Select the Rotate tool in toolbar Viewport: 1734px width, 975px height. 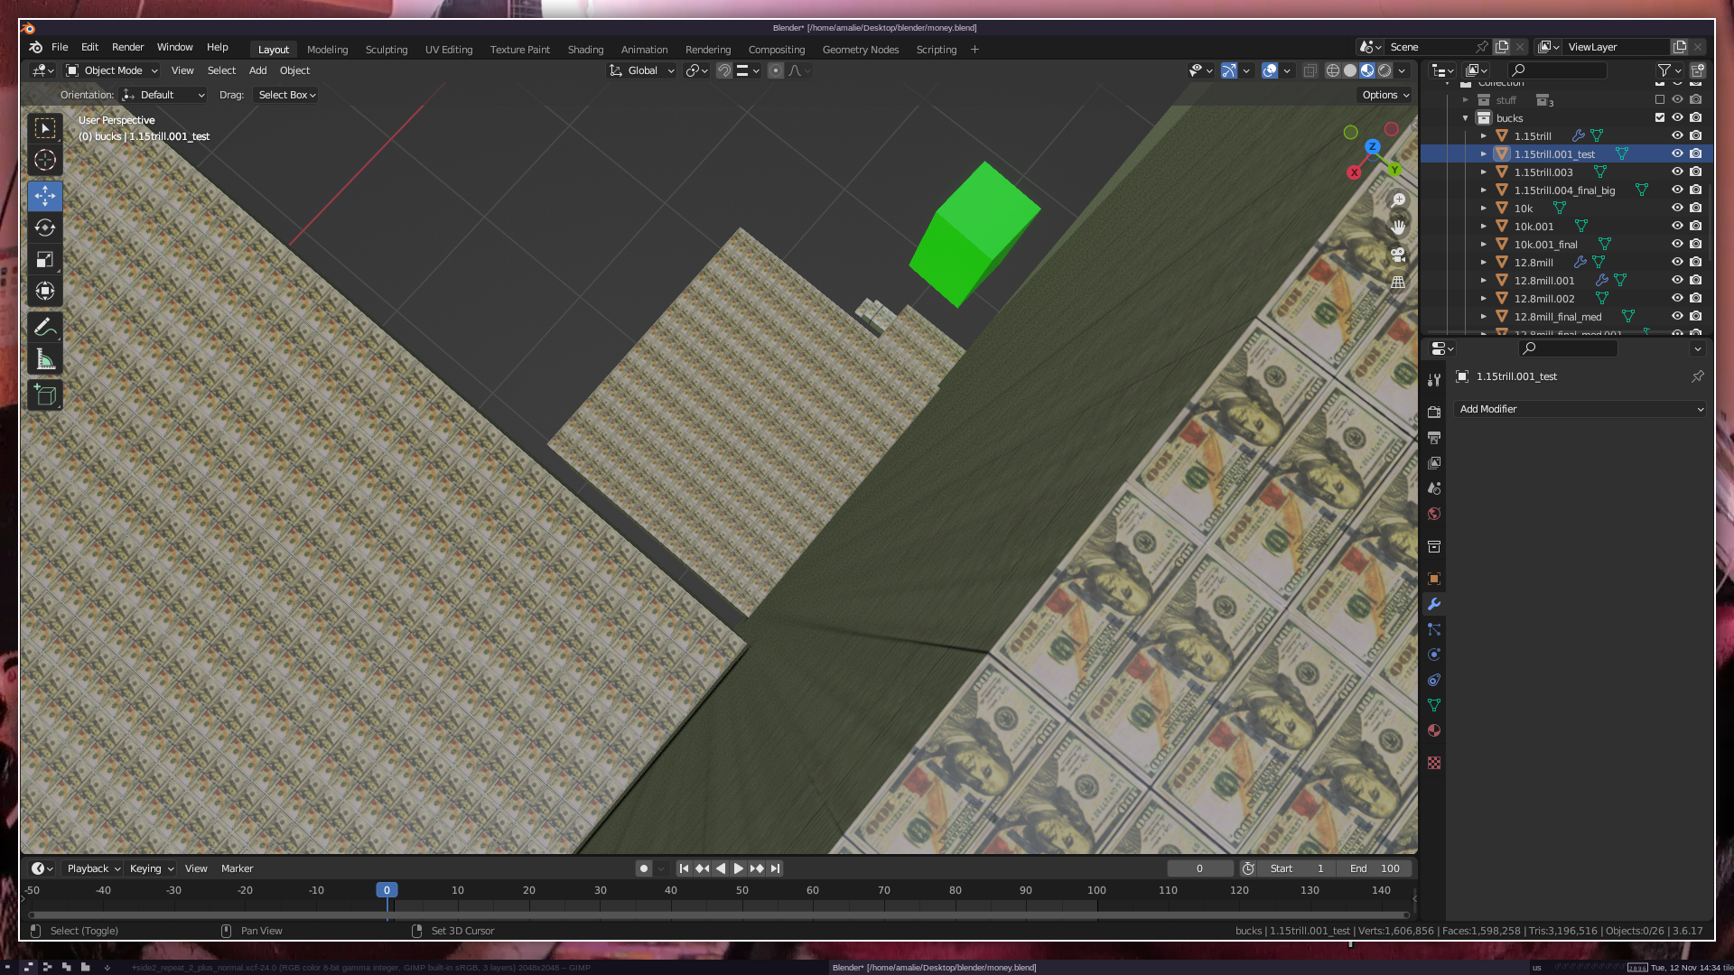pos(45,227)
